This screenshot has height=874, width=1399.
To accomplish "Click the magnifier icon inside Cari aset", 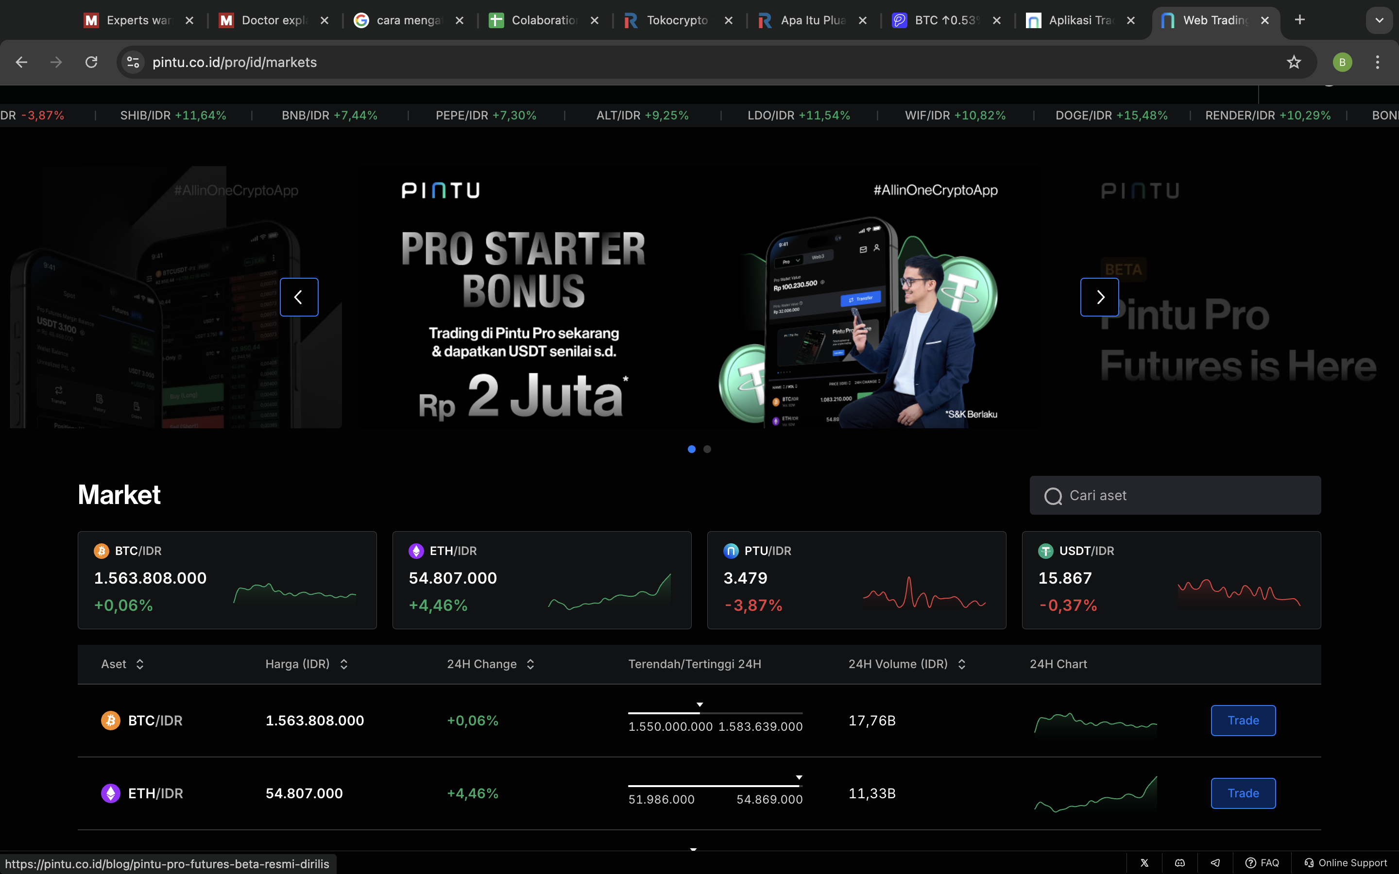I will point(1054,495).
